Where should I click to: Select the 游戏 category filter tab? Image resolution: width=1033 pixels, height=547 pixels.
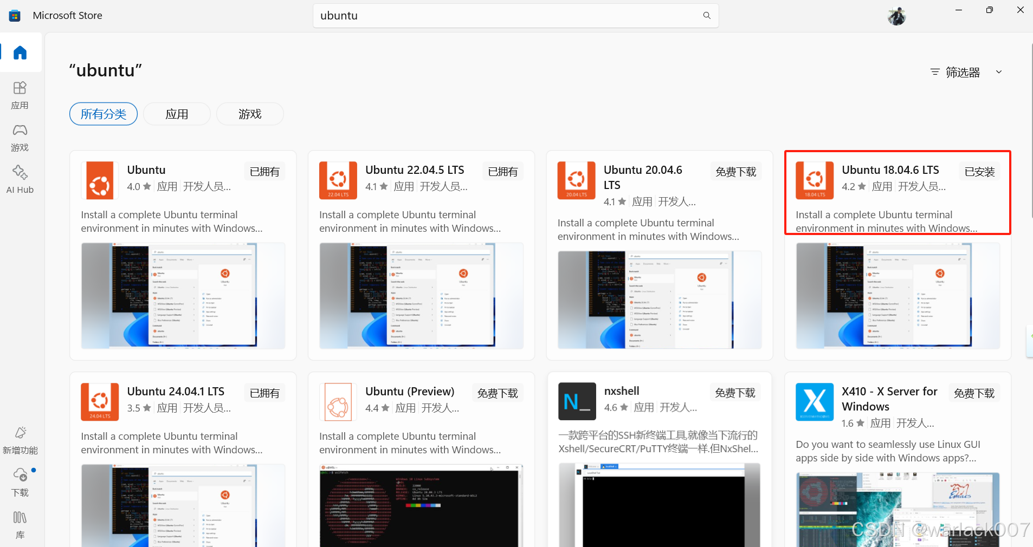(x=250, y=114)
